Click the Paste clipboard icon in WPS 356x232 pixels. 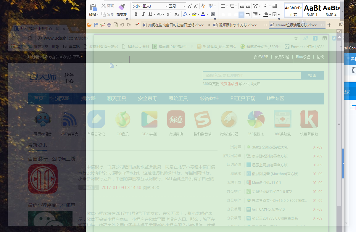93,7
